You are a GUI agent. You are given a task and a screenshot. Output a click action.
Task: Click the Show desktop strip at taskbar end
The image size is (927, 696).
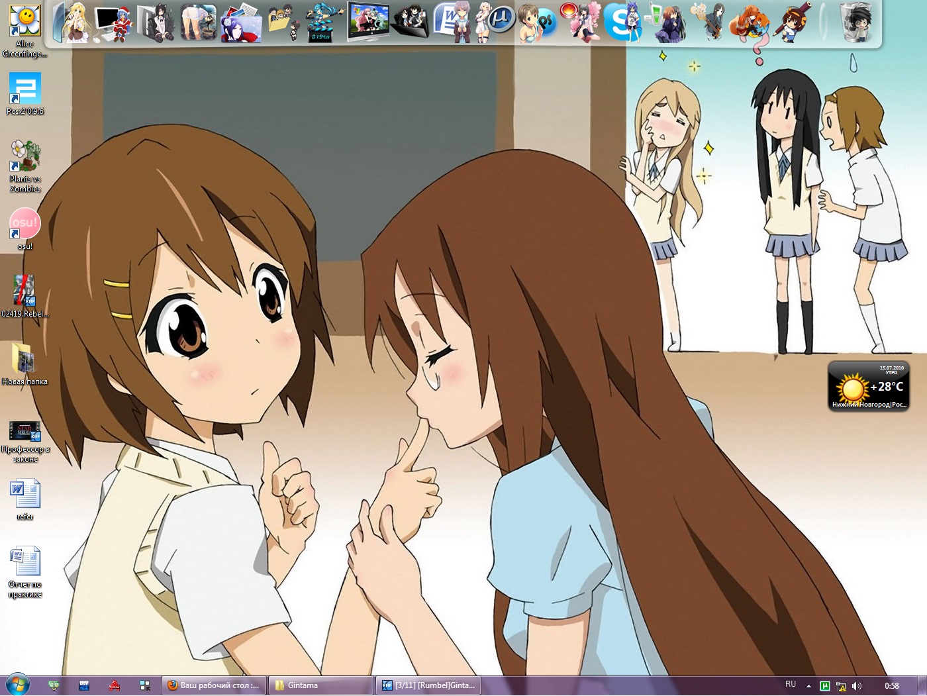pyautogui.click(x=922, y=685)
